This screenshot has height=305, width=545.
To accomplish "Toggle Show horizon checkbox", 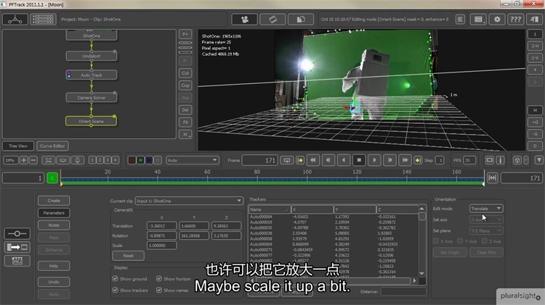I will (159, 279).
